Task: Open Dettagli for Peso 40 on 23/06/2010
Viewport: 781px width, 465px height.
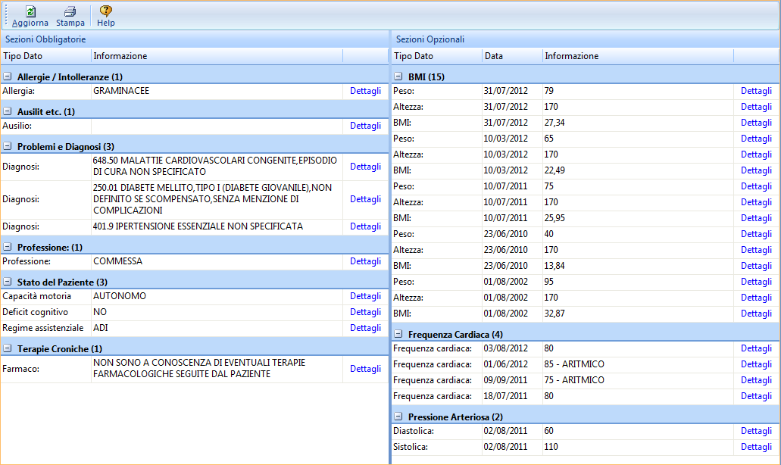Action: click(756, 234)
